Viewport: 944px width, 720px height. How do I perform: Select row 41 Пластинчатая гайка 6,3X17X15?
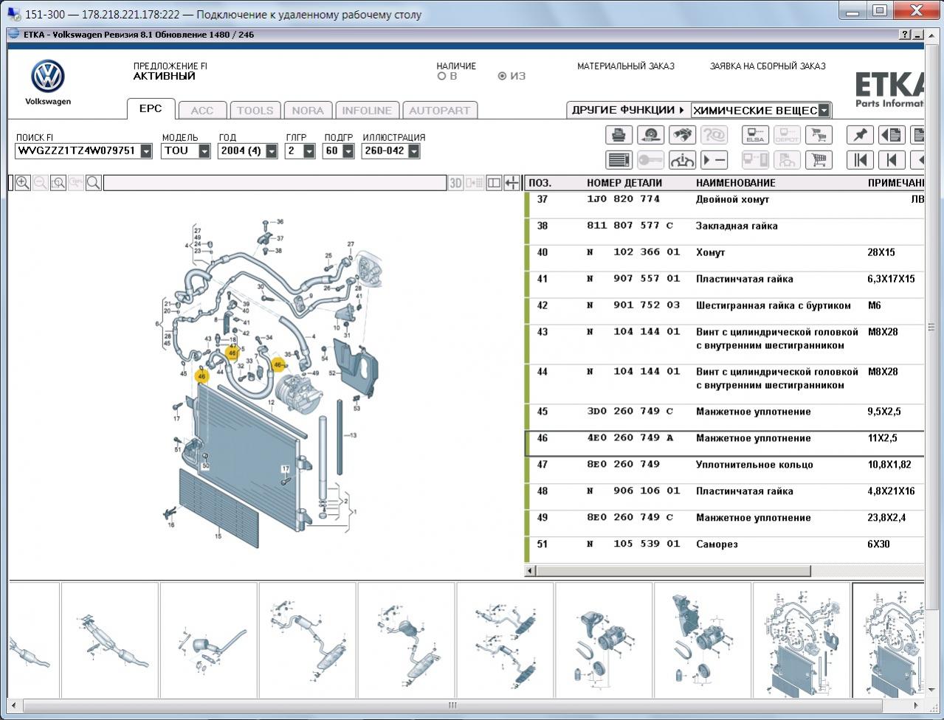[x=725, y=285]
